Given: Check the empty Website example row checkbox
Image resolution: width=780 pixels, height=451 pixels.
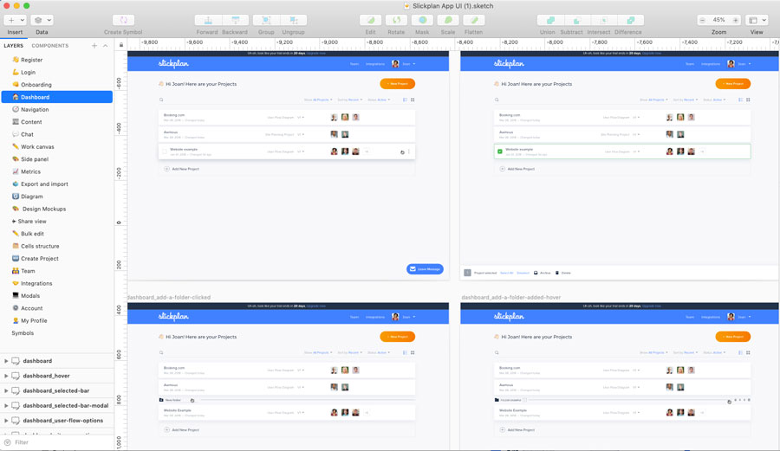Looking at the screenshot, I should pyautogui.click(x=165, y=151).
